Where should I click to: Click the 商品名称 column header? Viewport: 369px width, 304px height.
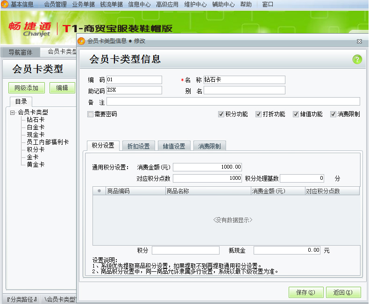[208, 191]
